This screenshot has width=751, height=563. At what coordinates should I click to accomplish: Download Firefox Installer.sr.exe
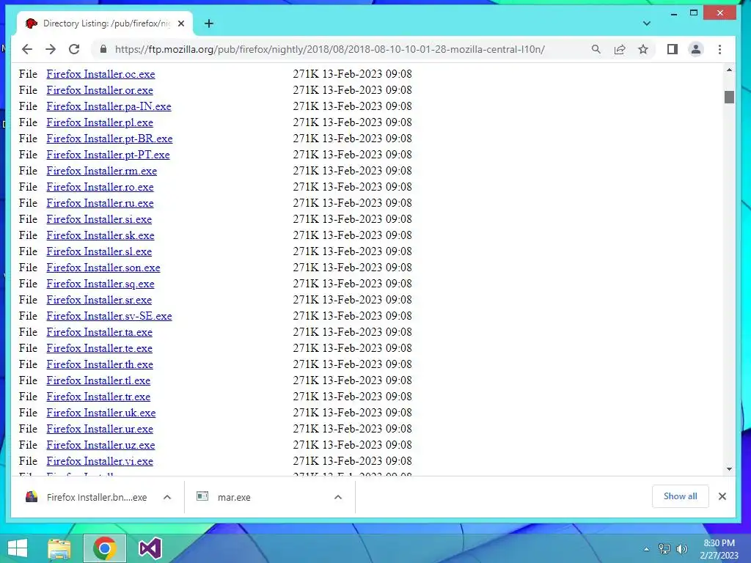pos(99,300)
